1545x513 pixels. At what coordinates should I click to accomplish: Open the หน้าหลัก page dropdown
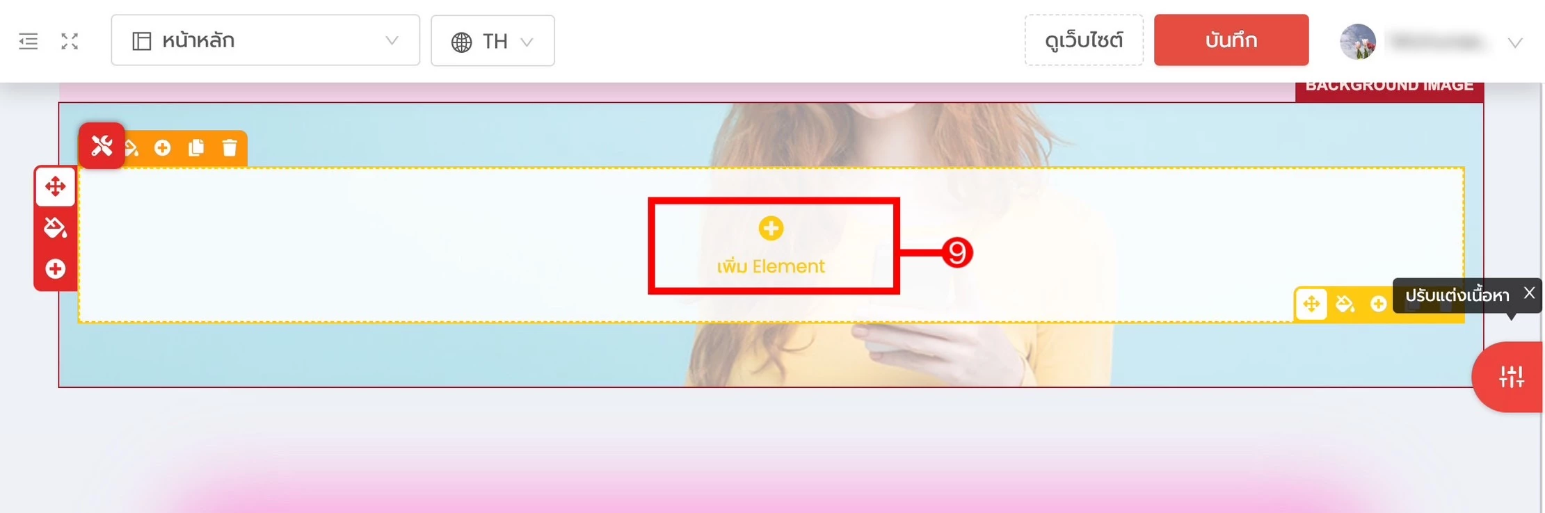[266, 40]
